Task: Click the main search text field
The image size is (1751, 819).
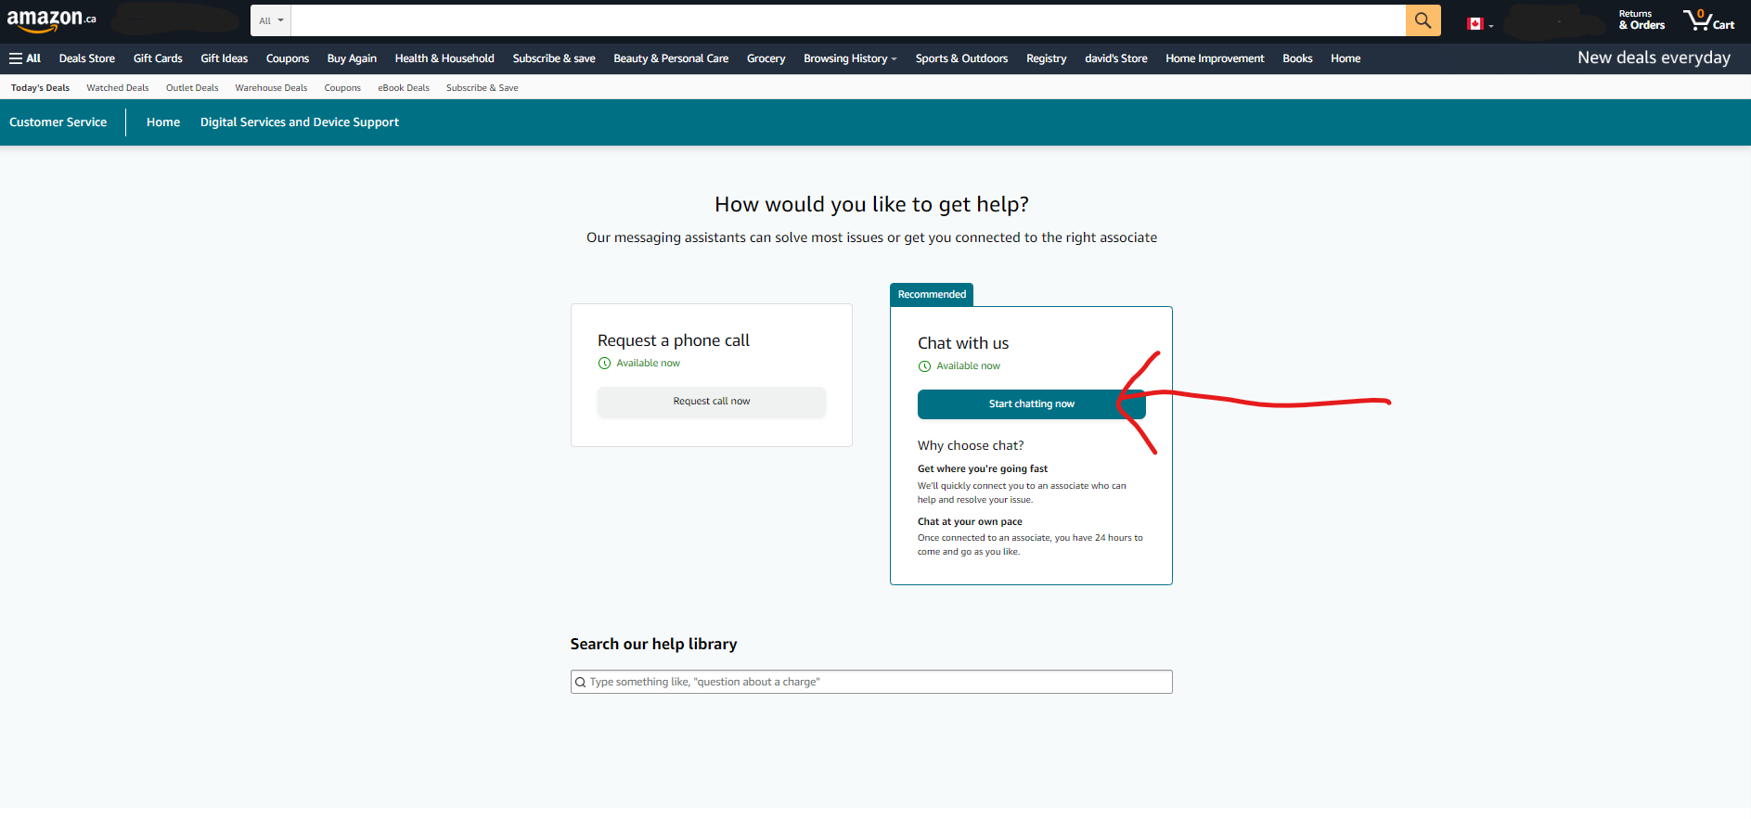Action: coord(848,20)
